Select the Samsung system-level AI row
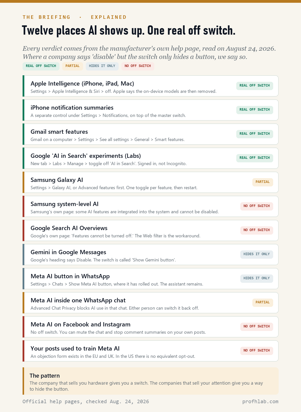 [150, 206]
